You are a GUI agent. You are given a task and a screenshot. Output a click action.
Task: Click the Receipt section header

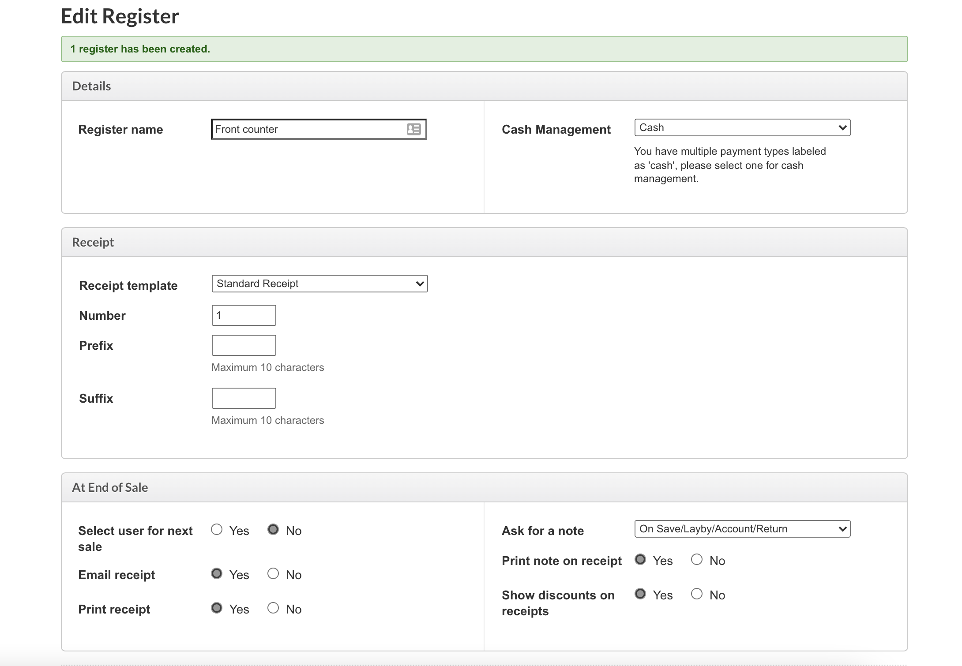coord(93,242)
